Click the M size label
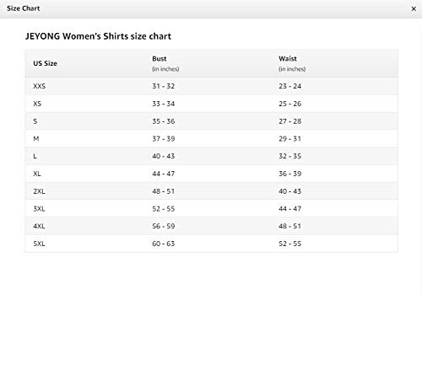This screenshot has width=422, height=386. [36, 139]
